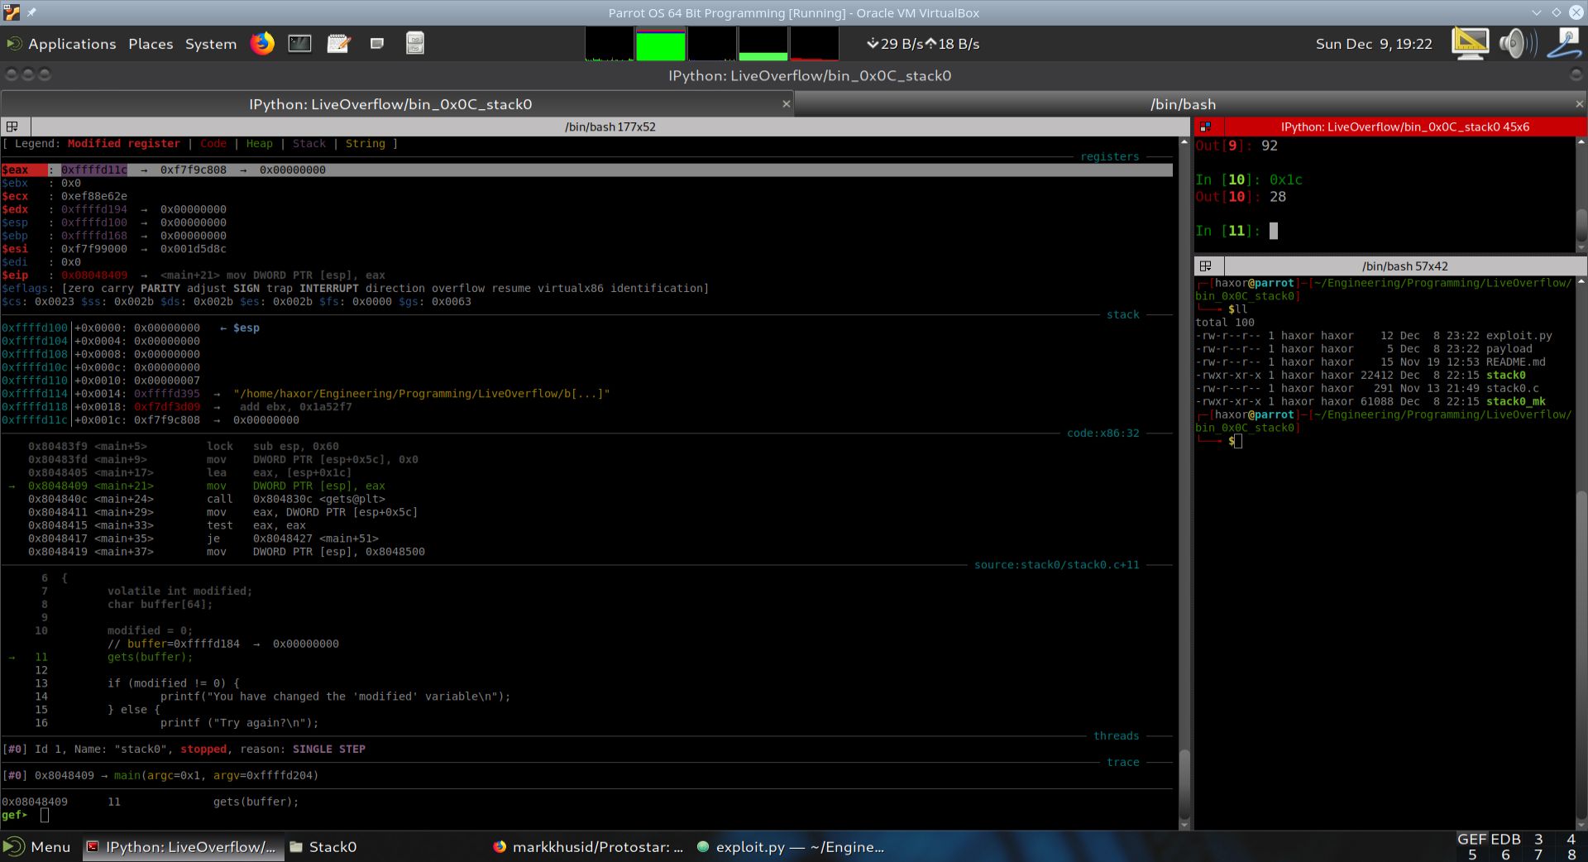Select IPython: LiveOverflow taskbar window button

point(182,846)
